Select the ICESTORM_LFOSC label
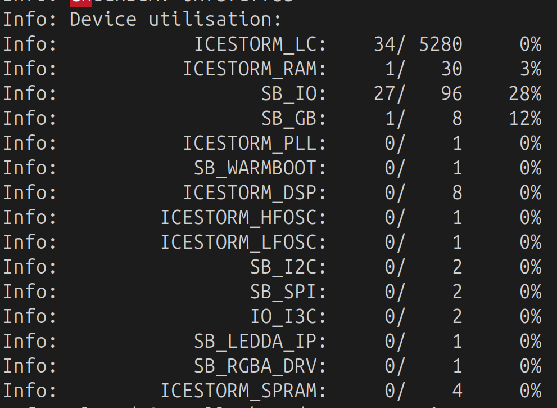 (x=243, y=242)
